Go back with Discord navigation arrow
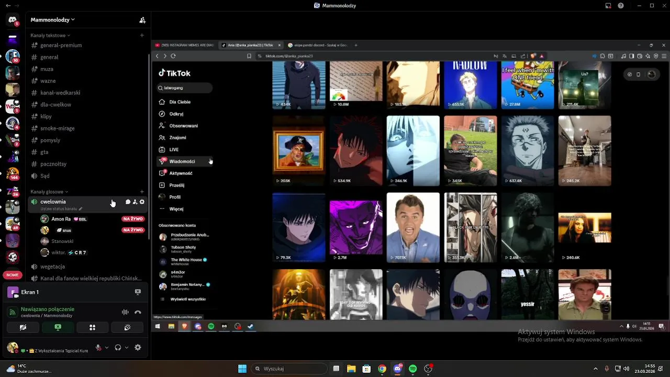The height and width of the screenshot is (377, 670). [x=7, y=5]
